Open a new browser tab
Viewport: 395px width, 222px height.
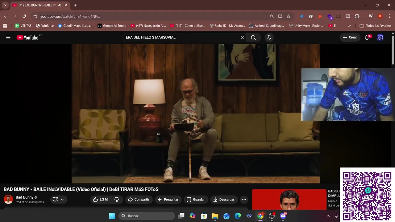(x=75, y=5)
